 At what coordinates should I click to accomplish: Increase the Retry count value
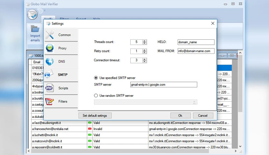tap(144, 50)
